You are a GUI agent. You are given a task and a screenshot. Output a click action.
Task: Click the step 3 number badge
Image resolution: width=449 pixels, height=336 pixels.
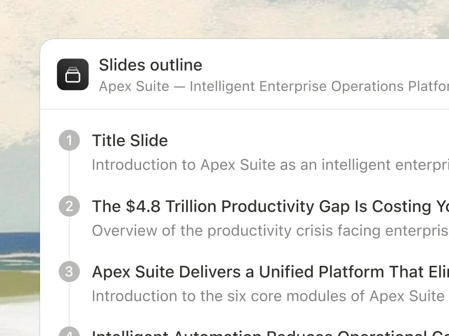click(x=69, y=272)
